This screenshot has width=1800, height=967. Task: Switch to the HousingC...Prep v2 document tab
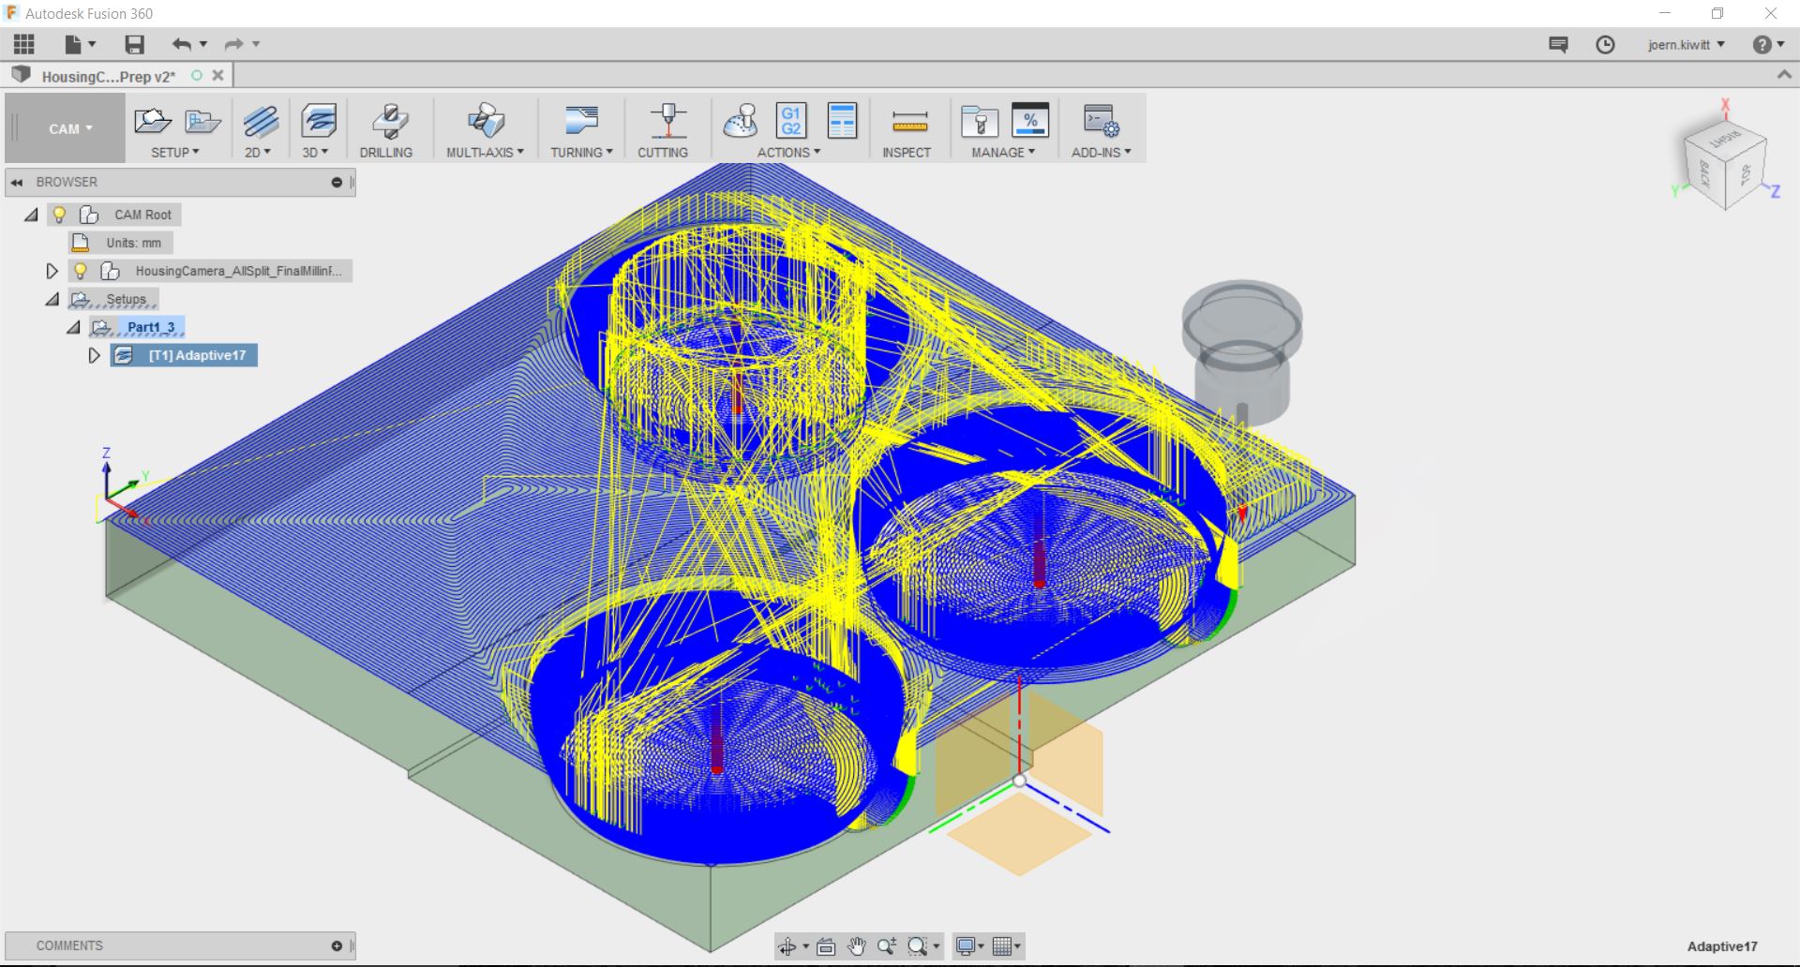pos(108,76)
